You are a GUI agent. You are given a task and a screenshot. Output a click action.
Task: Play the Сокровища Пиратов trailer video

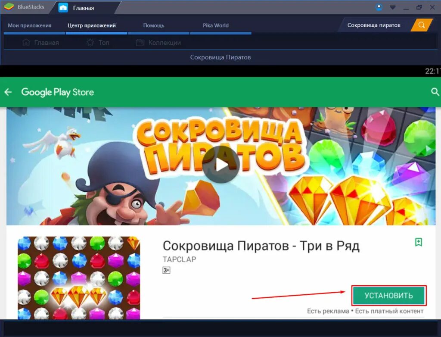tap(220, 165)
